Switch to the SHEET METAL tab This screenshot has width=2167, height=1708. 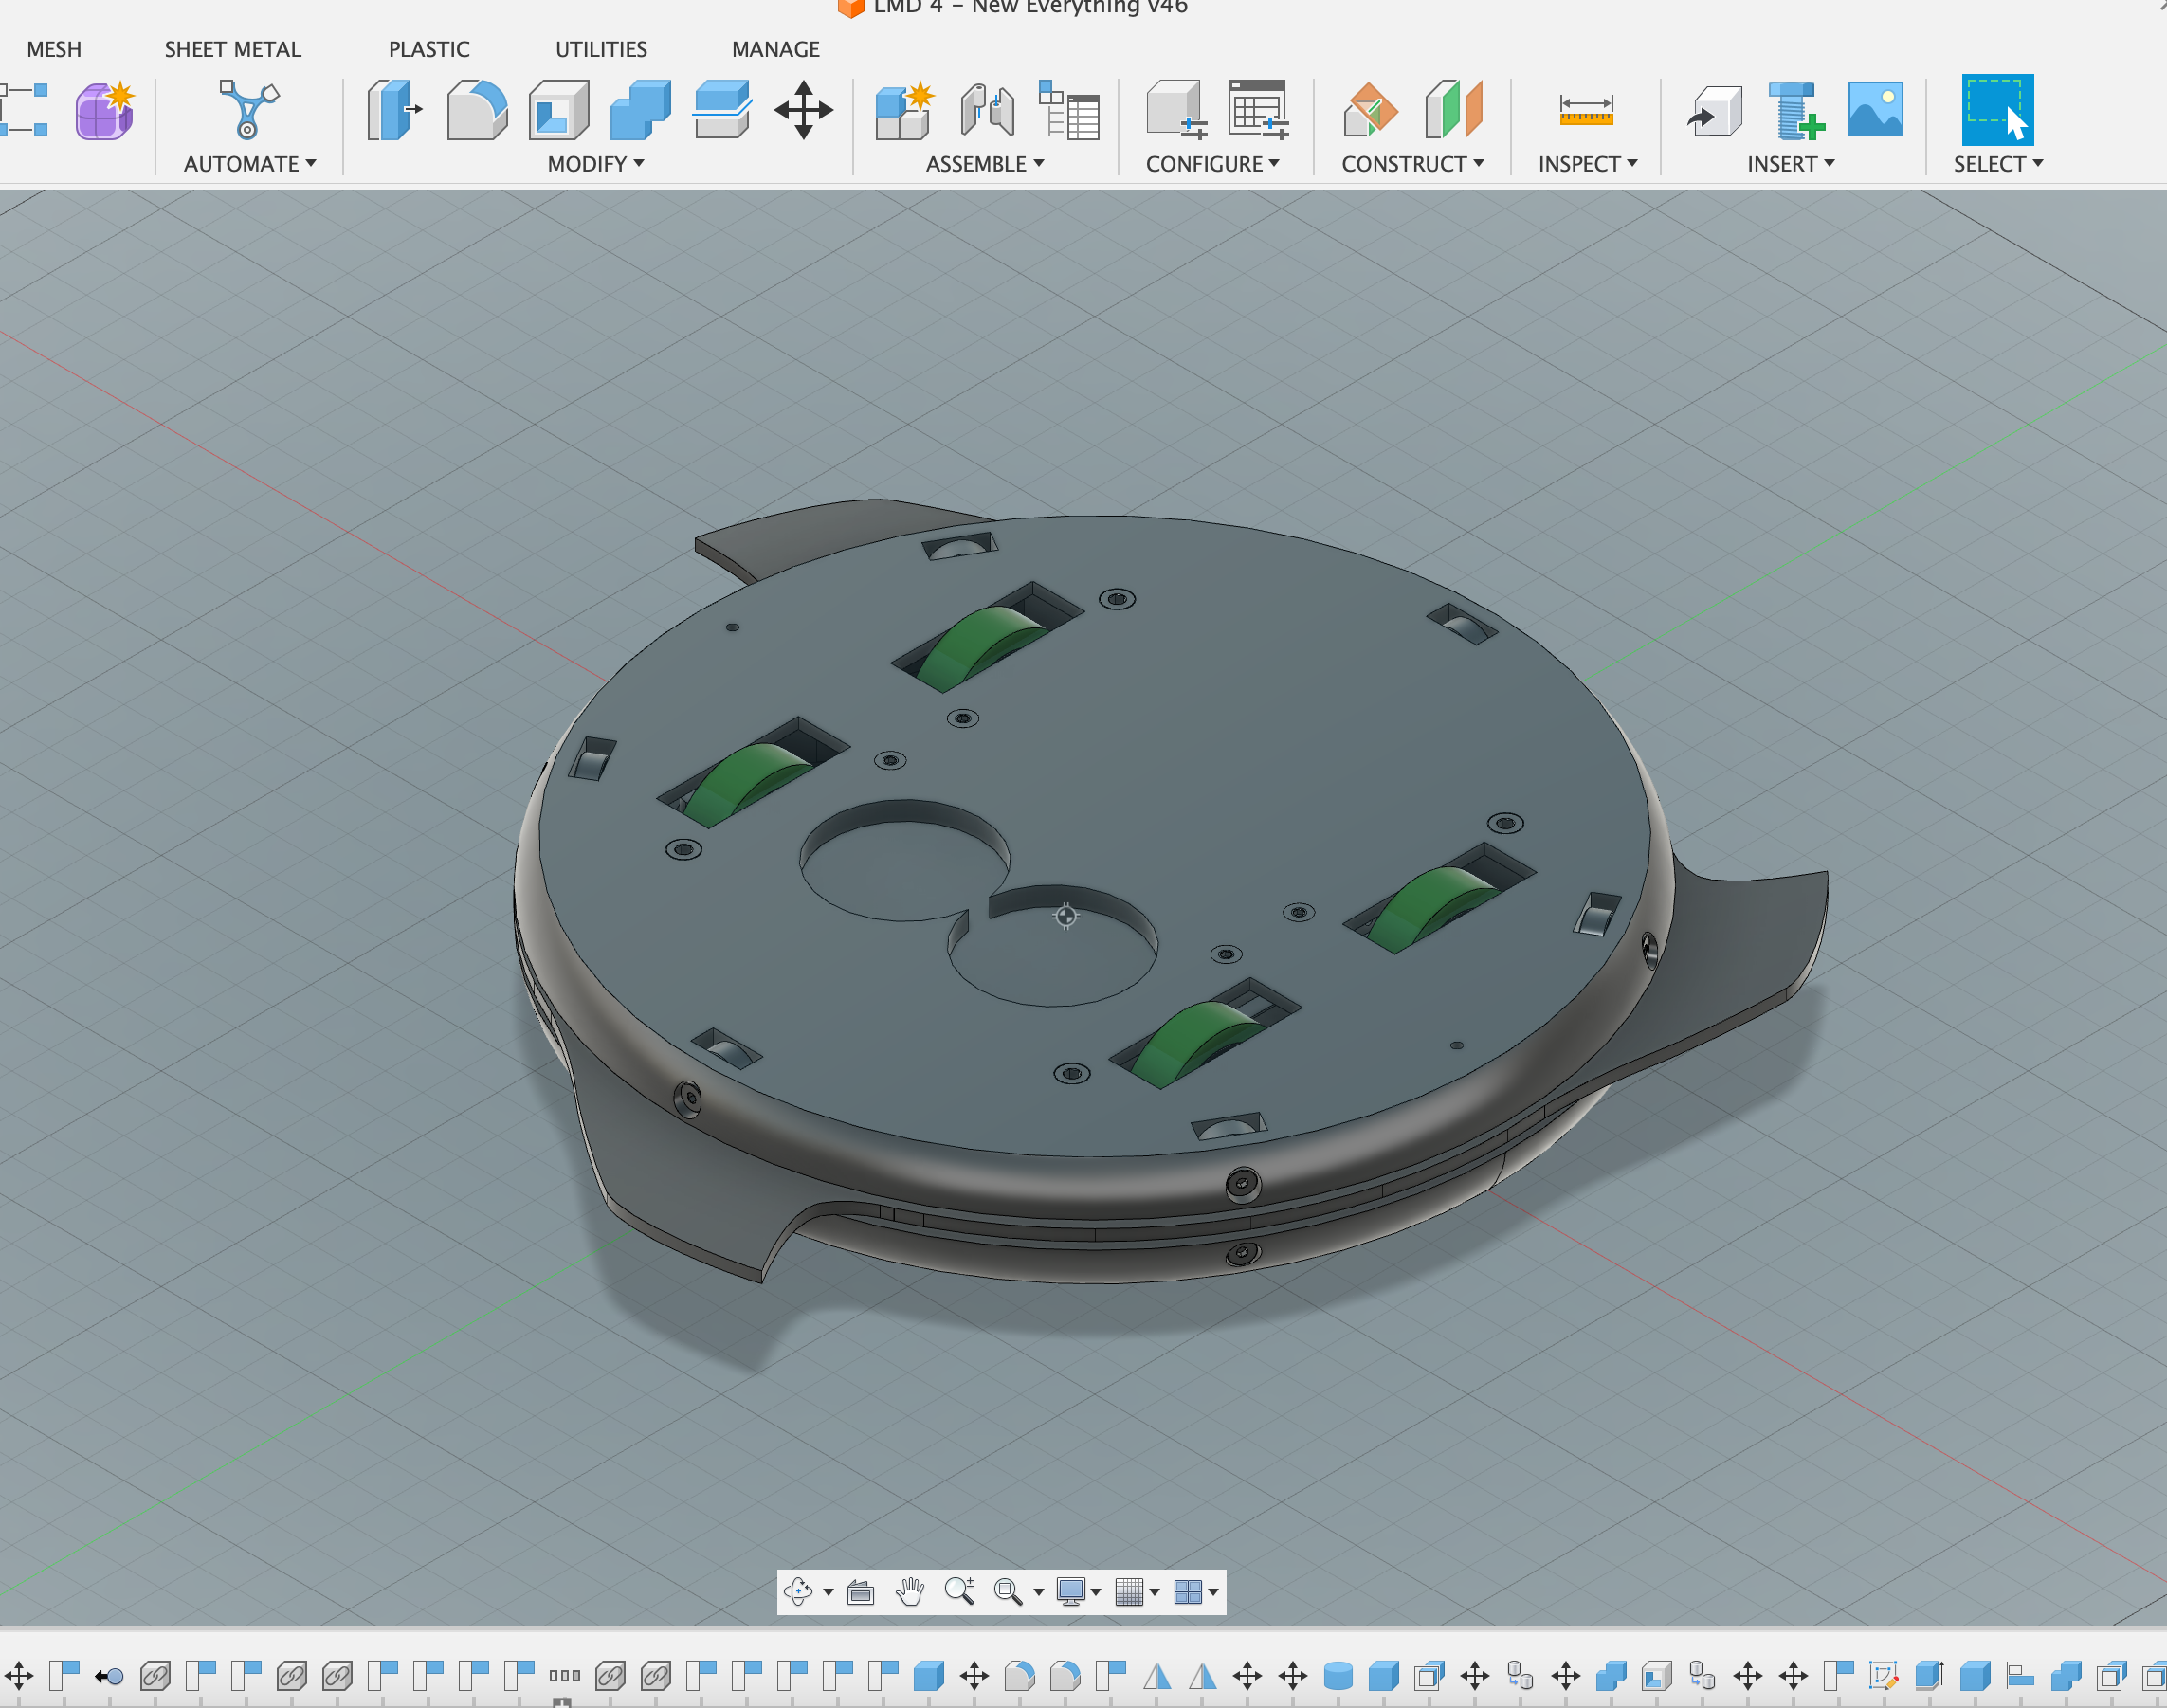[x=232, y=49]
